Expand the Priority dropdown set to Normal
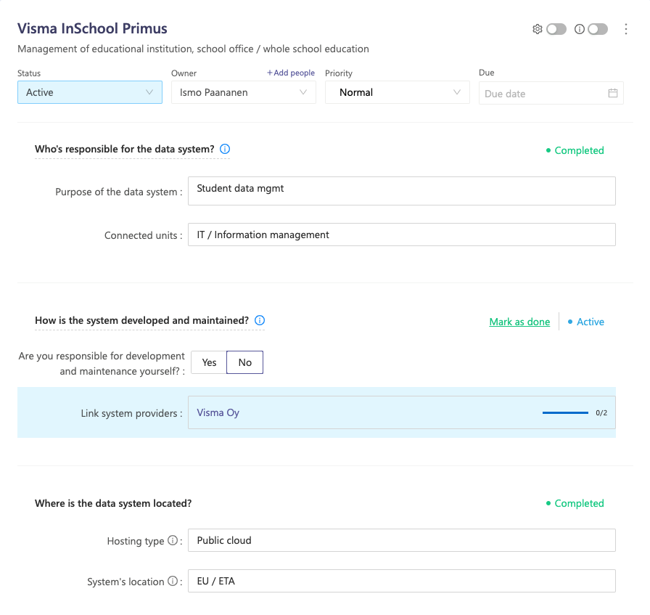Image resolution: width=650 pixels, height=615 pixels. pos(398,92)
